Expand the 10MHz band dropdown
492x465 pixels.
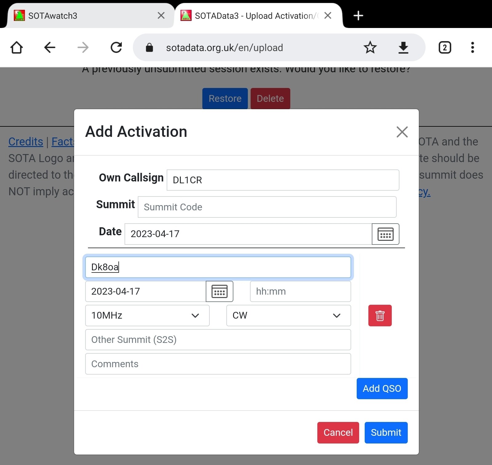tap(147, 316)
